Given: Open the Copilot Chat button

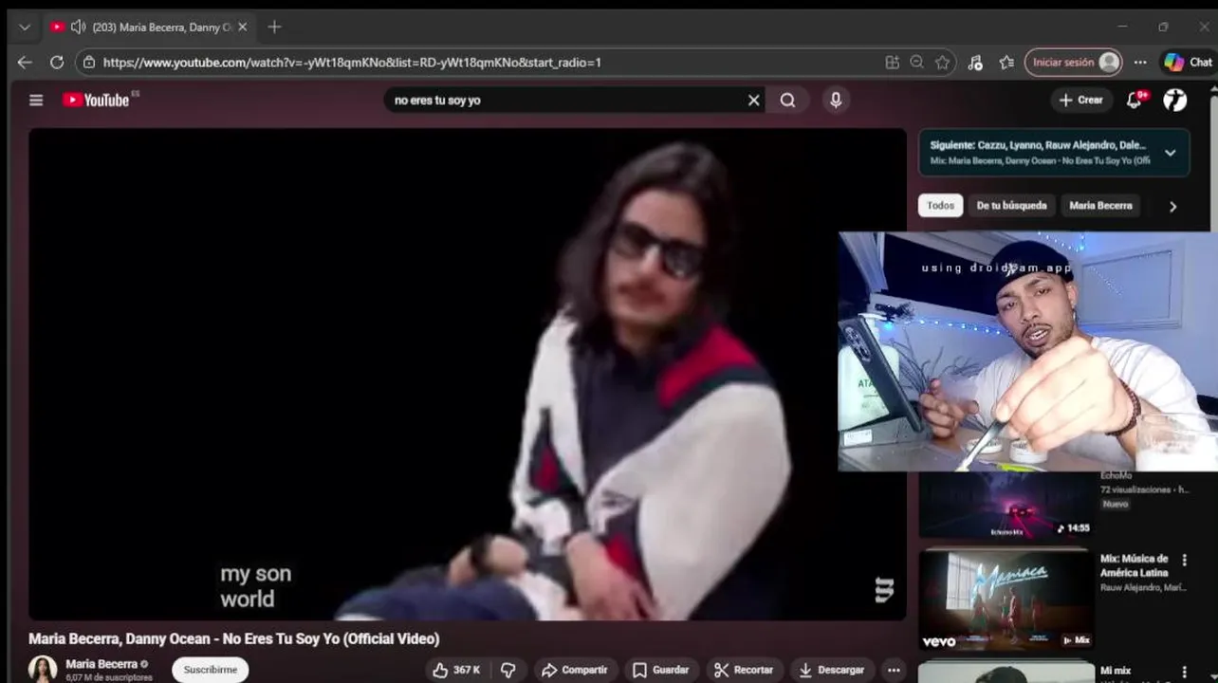Looking at the screenshot, I should point(1189,63).
